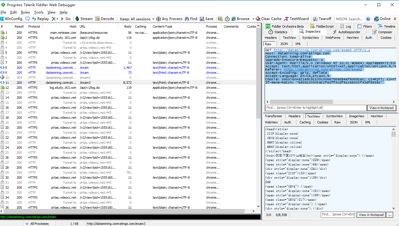Click the ellipsis button beside response Notepad
399x226 pixels.
point(390,215)
